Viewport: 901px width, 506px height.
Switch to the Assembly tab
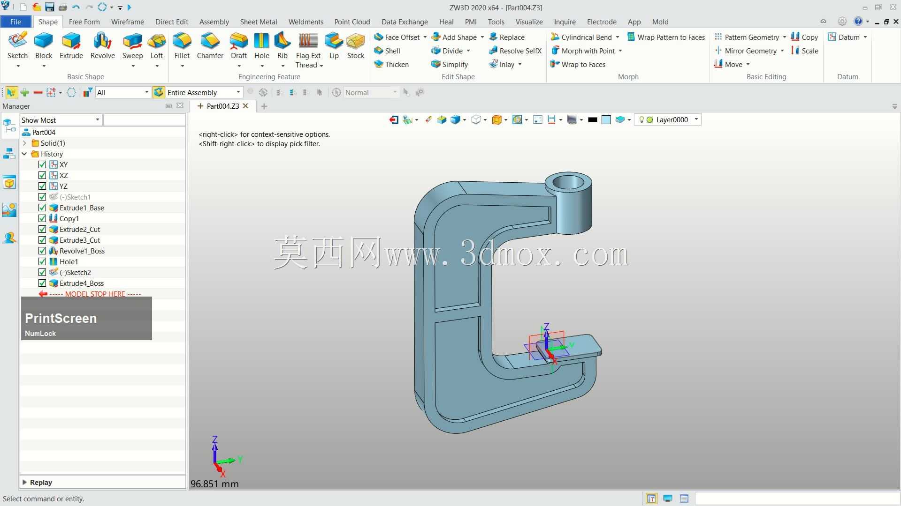coord(214,22)
